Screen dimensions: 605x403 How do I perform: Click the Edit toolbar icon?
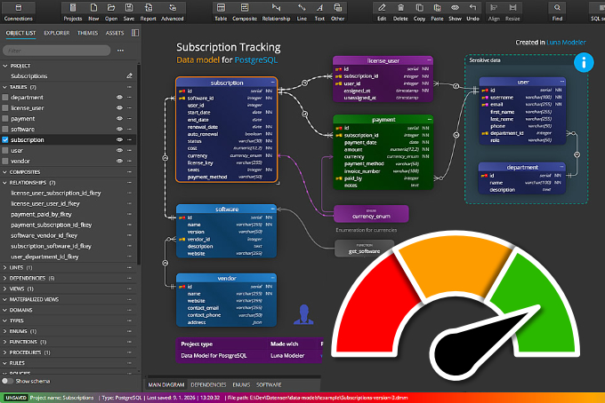(382, 12)
